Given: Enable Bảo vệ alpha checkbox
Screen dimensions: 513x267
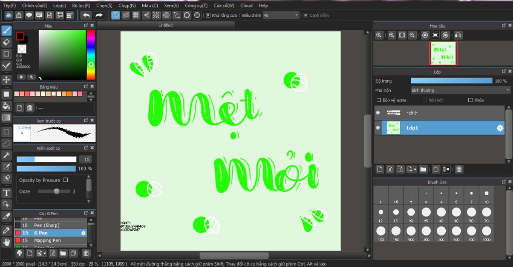Looking at the screenshot, I should [x=379, y=100].
